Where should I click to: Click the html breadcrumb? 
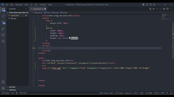coord(48,13)
